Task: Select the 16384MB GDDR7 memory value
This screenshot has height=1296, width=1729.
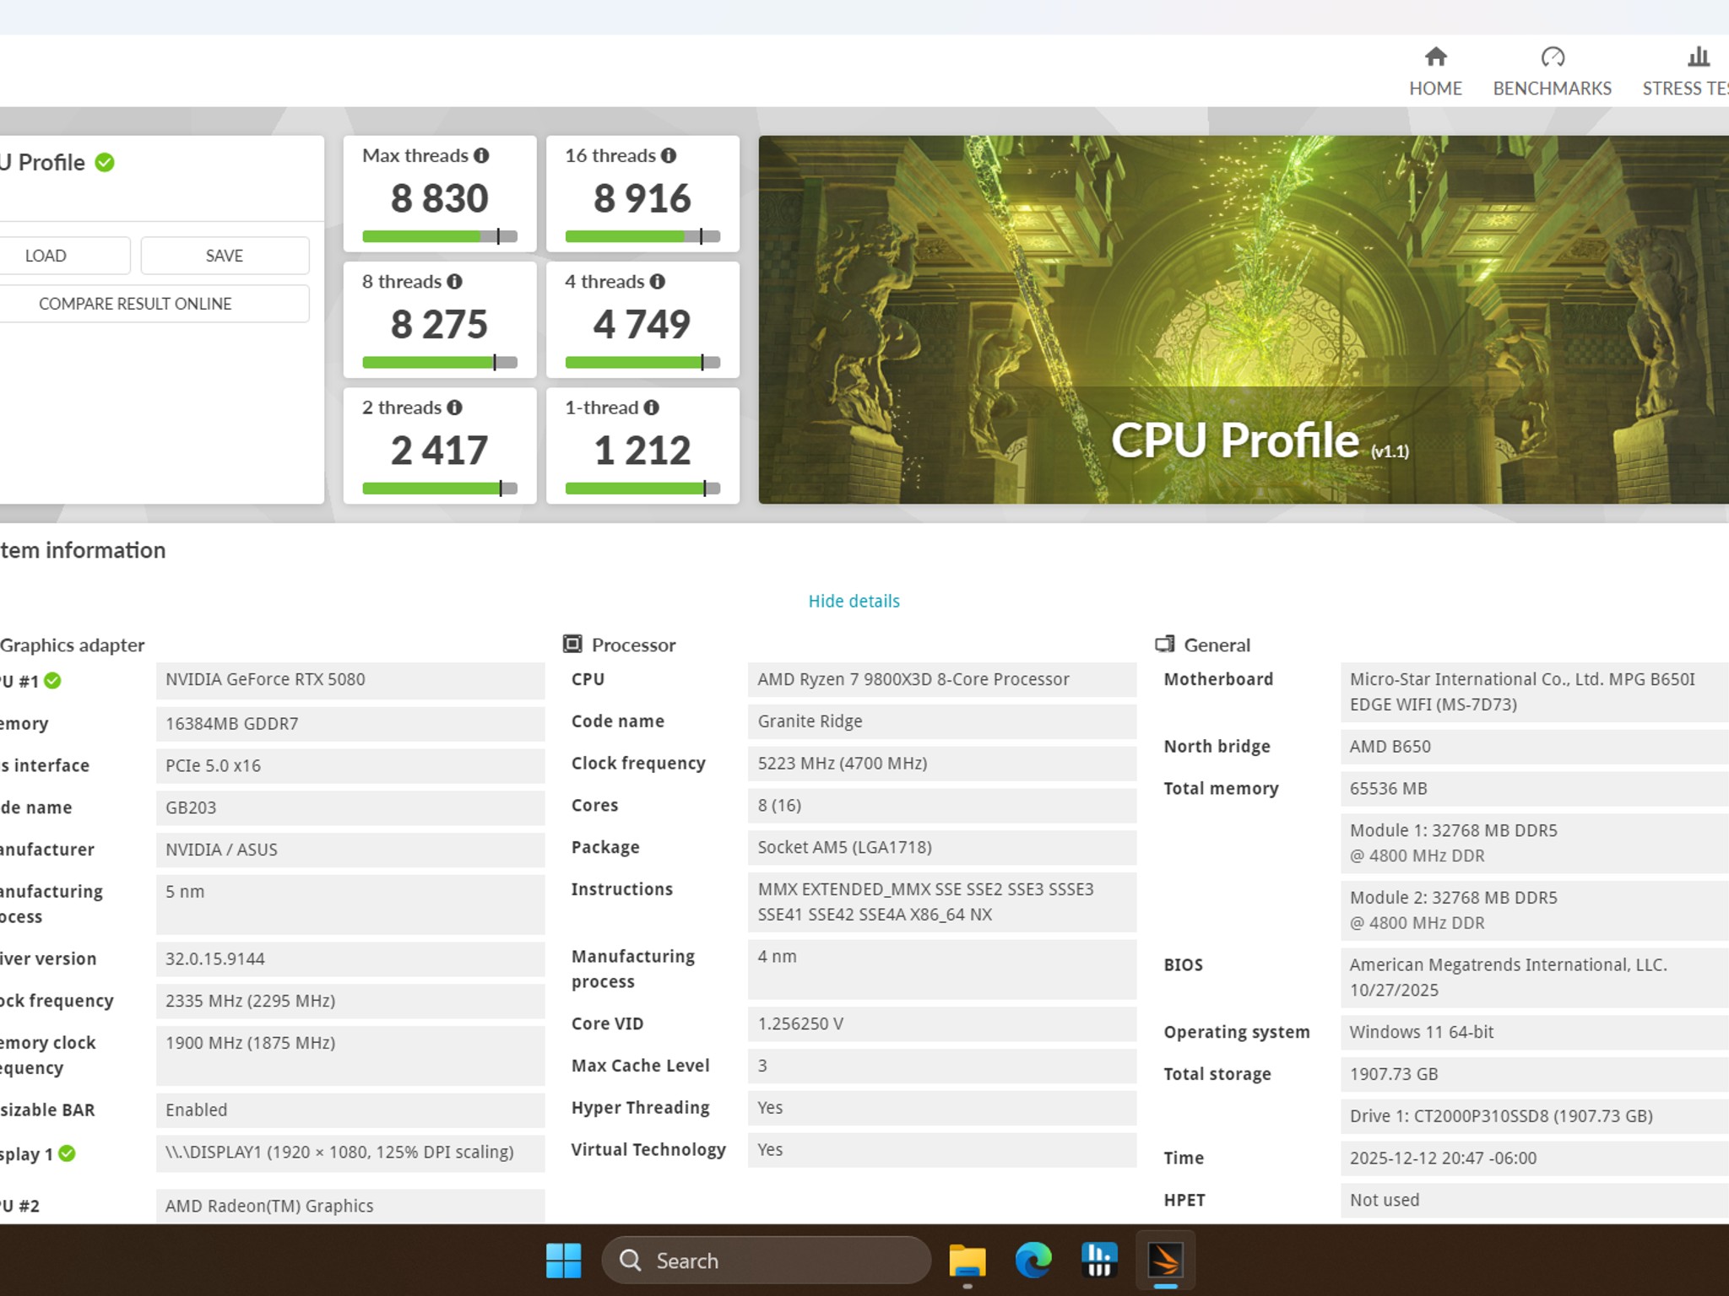Action: [x=350, y=724]
